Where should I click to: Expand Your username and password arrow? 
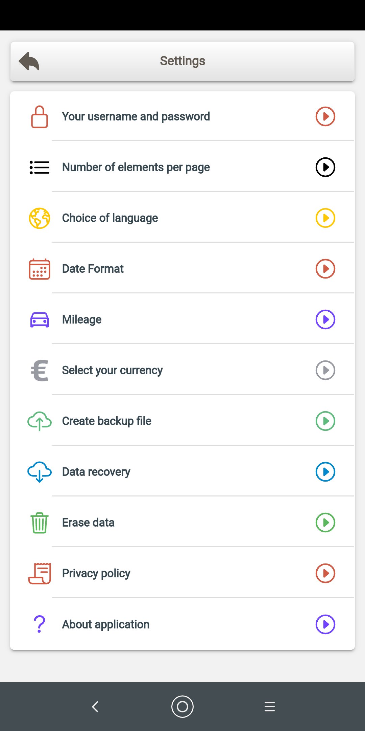point(325,116)
